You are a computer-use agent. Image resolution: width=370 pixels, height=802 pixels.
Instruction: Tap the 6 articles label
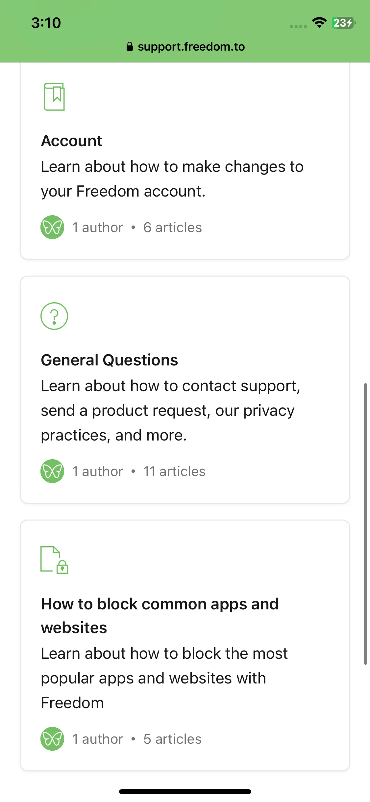point(173,227)
